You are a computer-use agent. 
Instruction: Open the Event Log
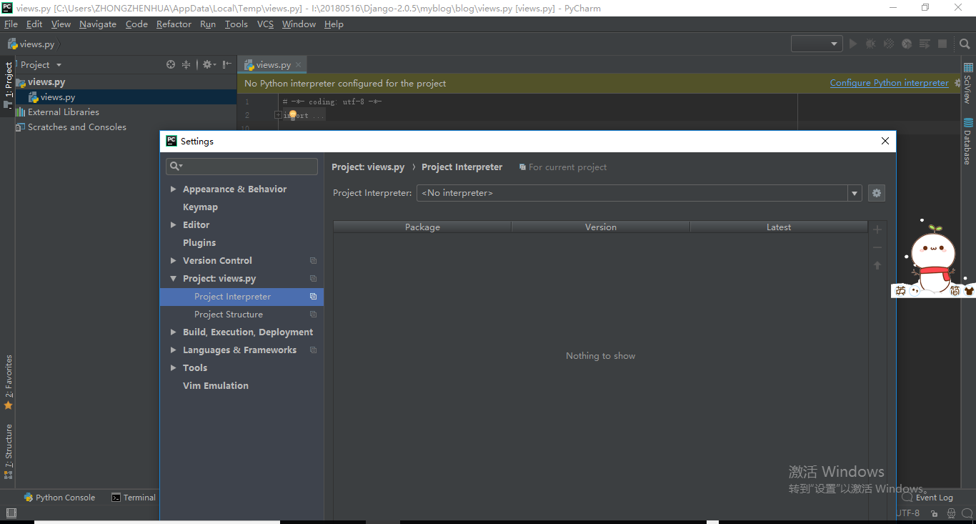click(927, 498)
